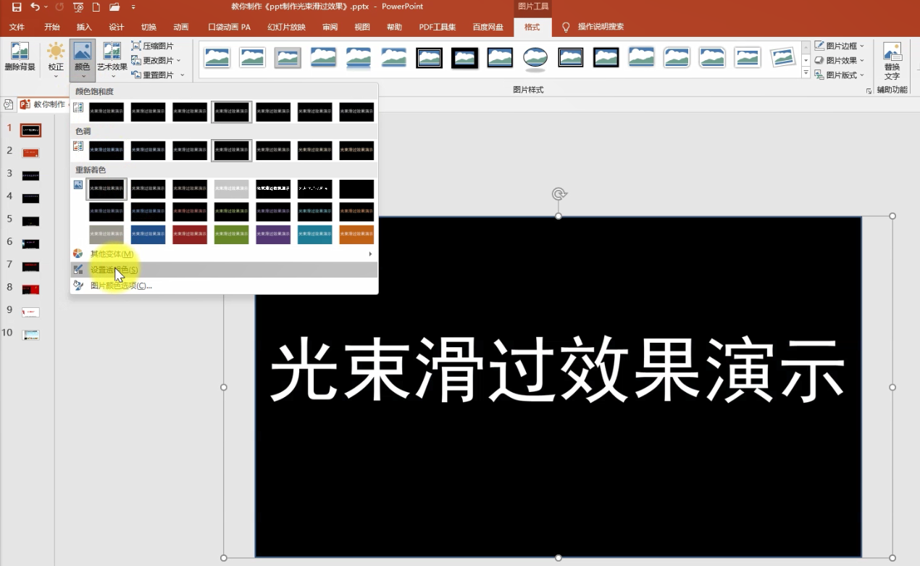This screenshot has width=920, height=566.
Task: Click the 光束滑过效果演示 picture on slide
Action: (x=559, y=386)
